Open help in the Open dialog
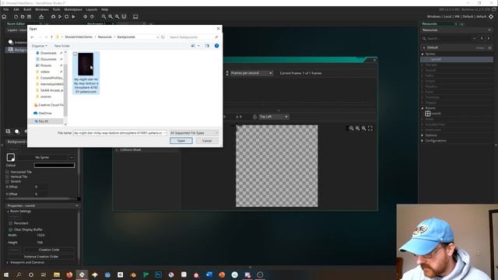498x280 pixels. 216,46
